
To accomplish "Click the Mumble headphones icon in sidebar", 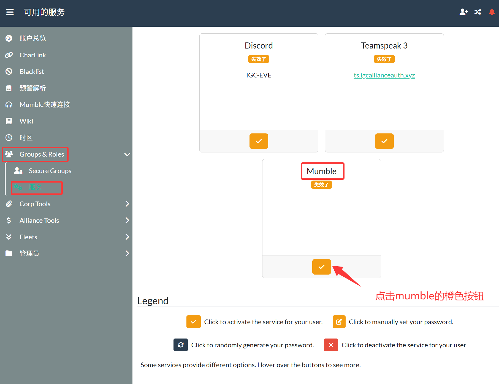I will 9,105.
